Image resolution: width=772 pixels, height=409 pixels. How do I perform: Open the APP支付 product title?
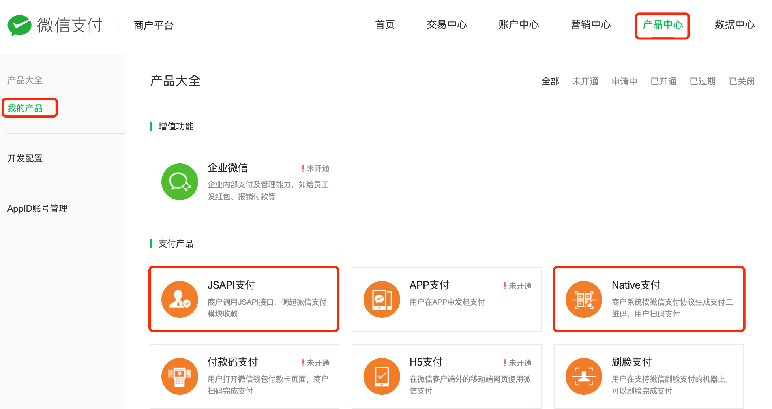(429, 285)
